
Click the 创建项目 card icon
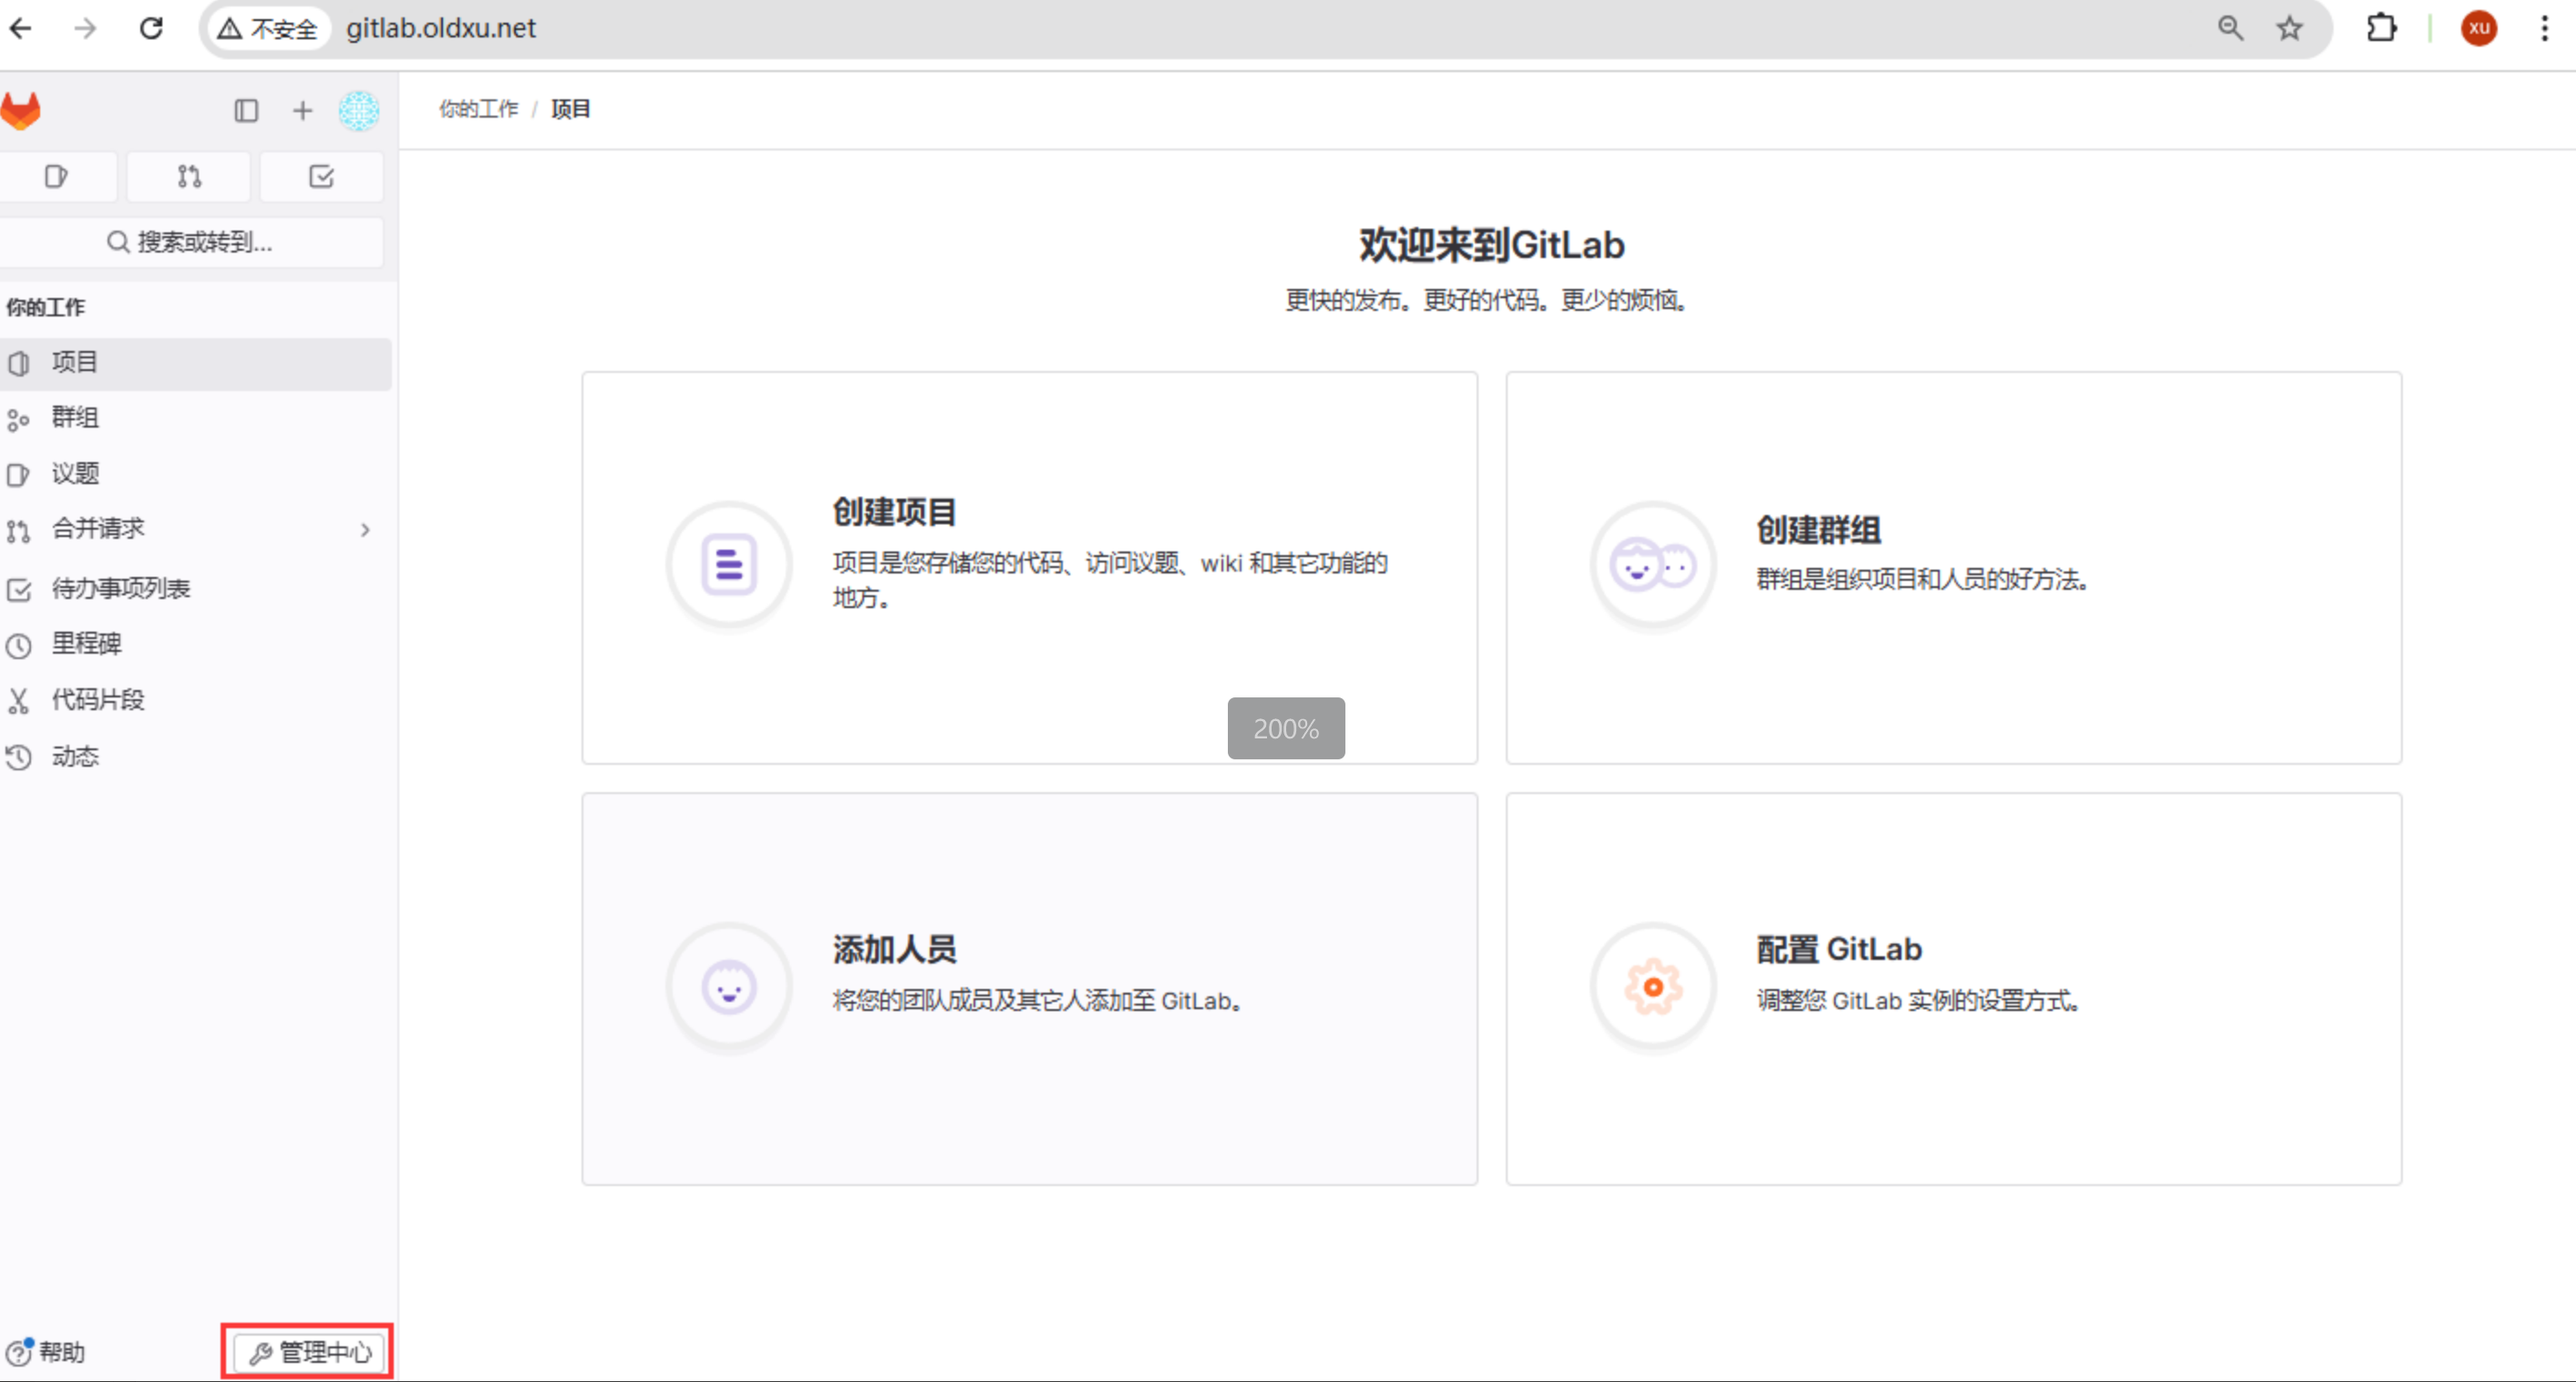tap(729, 565)
